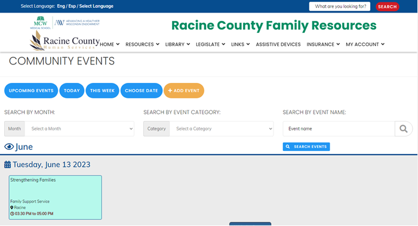Expand the LIBRARY menu
The height and width of the screenshot is (226, 418).
click(177, 44)
